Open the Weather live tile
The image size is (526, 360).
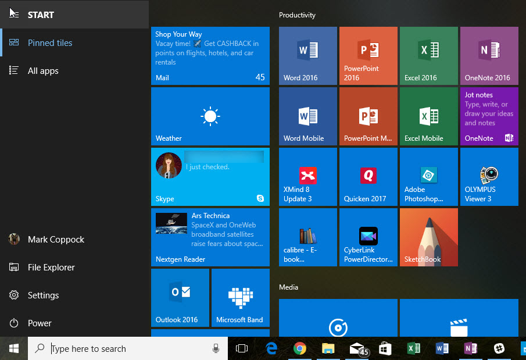click(x=210, y=116)
